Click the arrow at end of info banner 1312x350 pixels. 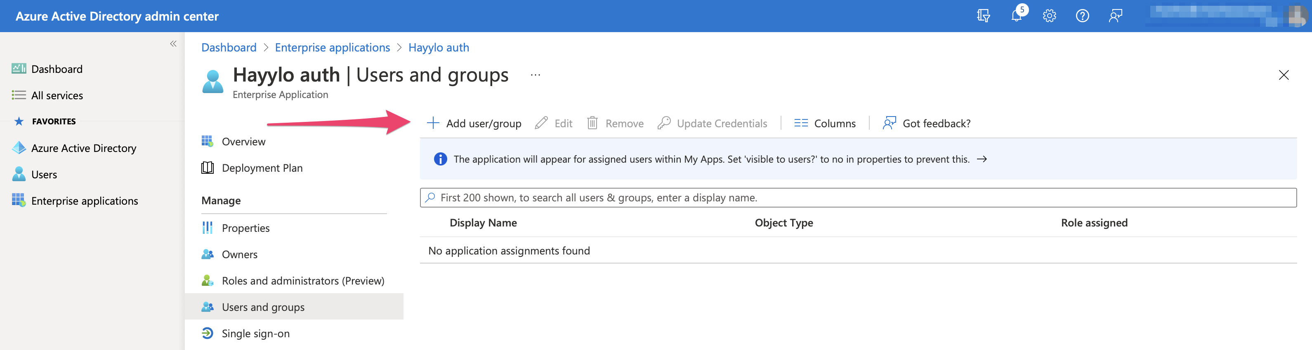pos(982,159)
